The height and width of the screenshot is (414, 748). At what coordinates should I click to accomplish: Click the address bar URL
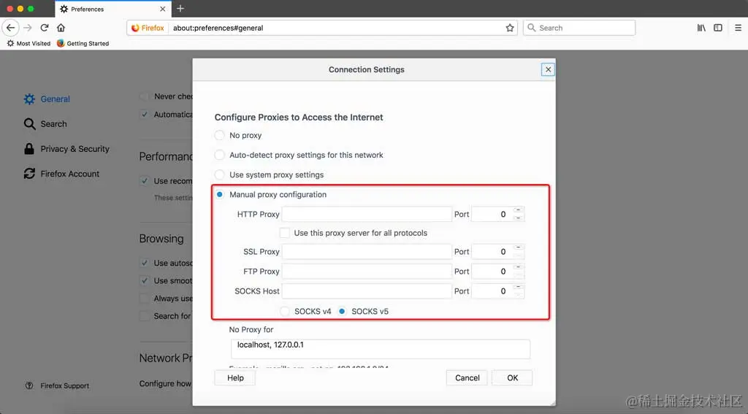[218, 28]
